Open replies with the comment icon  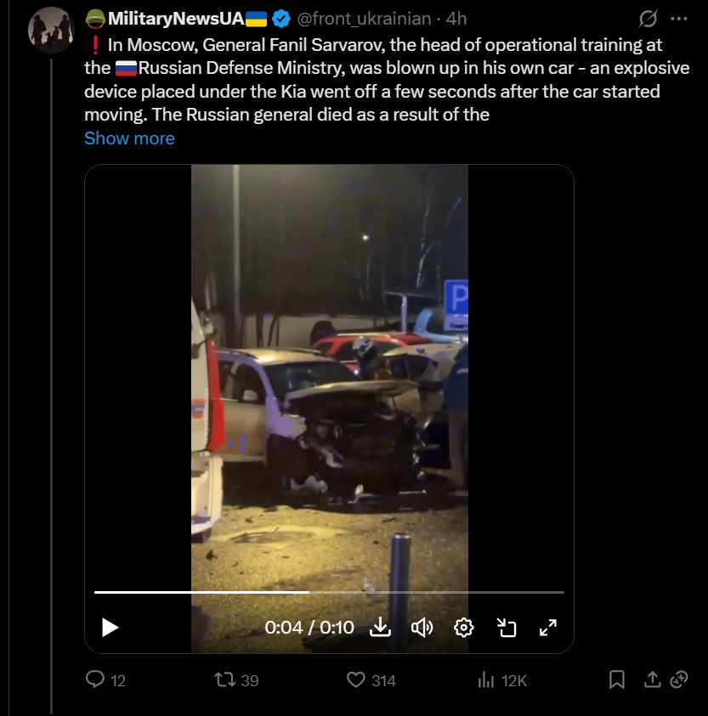[95, 679]
